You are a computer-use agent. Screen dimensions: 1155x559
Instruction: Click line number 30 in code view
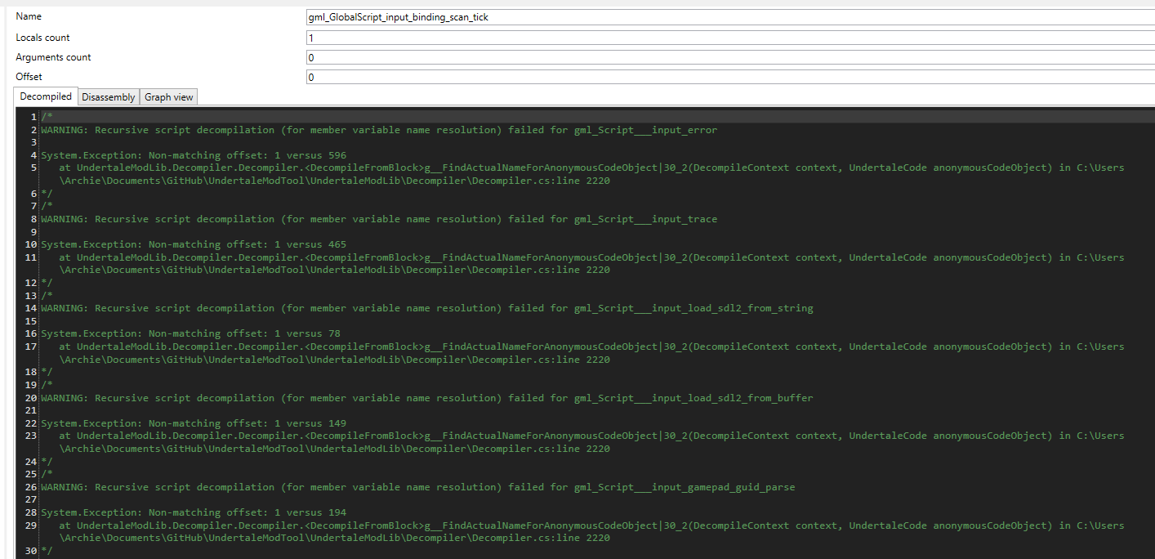[29, 550]
